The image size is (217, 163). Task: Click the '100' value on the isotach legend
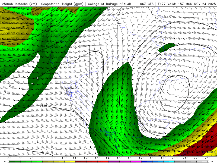(65, 158)
